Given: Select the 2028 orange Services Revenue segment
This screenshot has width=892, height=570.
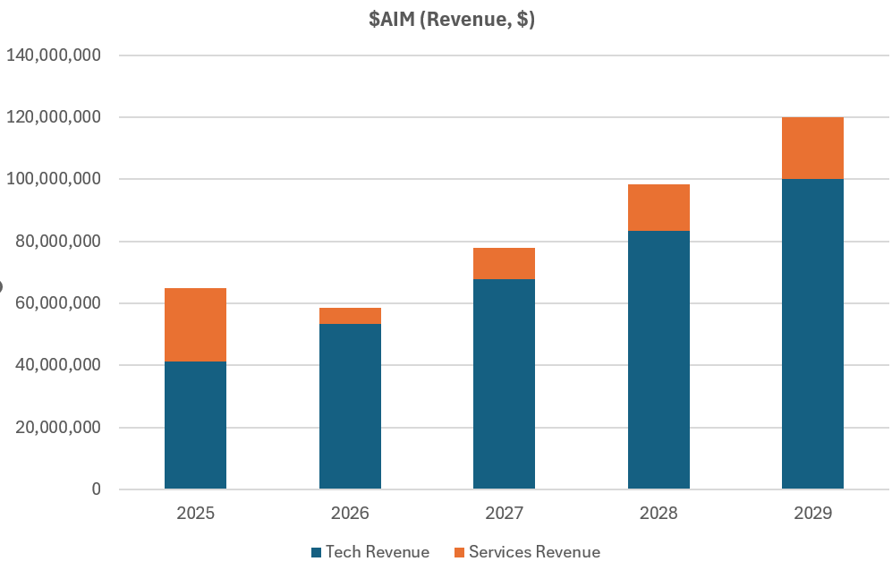Looking at the screenshot, I should tap(658, 208).
